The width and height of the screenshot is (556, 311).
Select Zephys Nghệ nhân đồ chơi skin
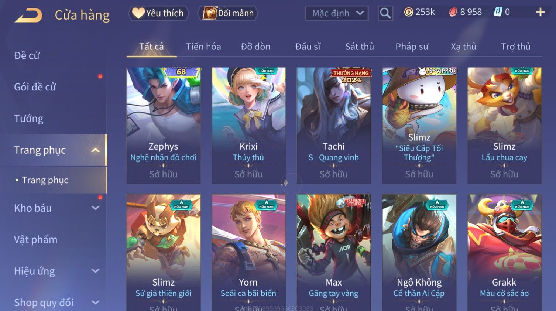point(163,125)
